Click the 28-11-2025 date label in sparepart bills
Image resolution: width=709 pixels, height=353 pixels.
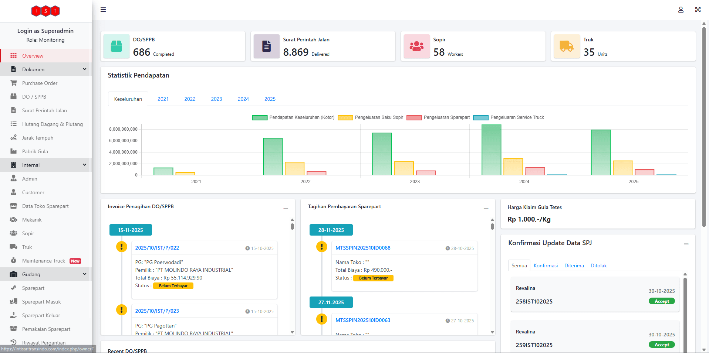[x=331, y=230]
